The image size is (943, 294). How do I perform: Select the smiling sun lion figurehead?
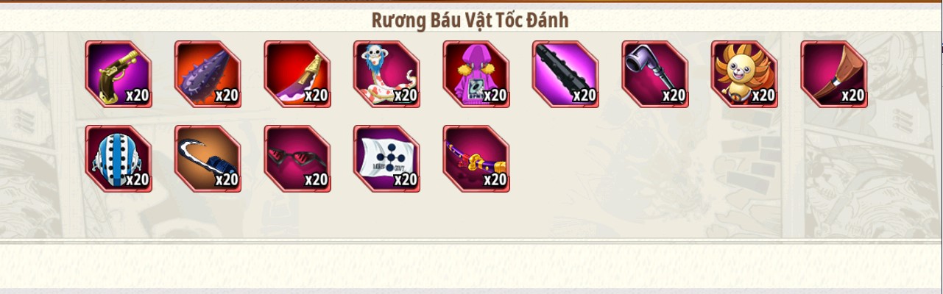[x=744, y=74]
